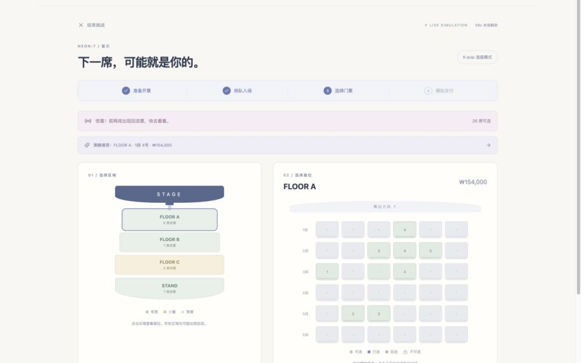This screenshot has width=581, height=363.
Task: Click the 舞台方向 ↑ stage direction bar
Action: tap(385, 207)
